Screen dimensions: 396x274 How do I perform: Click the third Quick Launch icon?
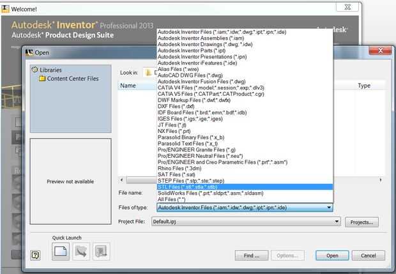tap(102, 251)
